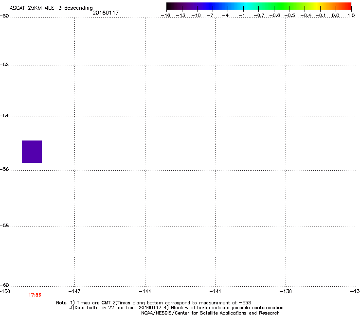Click the 1.0 color scale value
Image resolution: width=360 pixels, height=316 pixels.
pos(351,16)
